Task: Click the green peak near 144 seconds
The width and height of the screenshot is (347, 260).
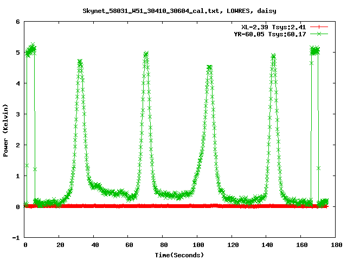Action: 273,56
